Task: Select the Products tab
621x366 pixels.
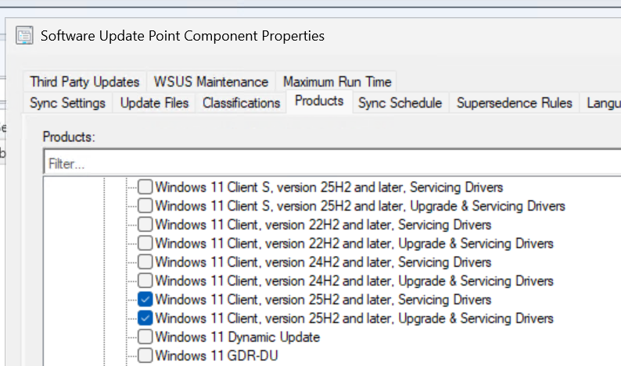Action: [x=319, y=101]
